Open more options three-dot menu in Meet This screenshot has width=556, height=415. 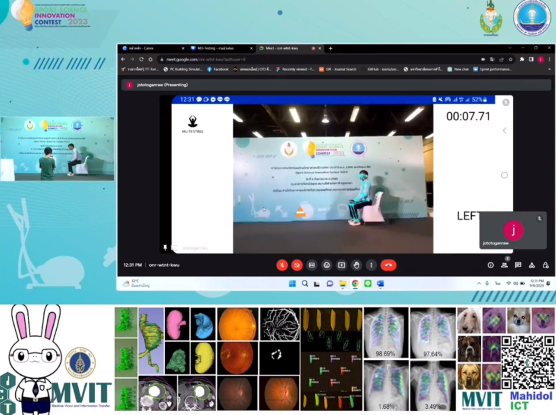point(371,265)
